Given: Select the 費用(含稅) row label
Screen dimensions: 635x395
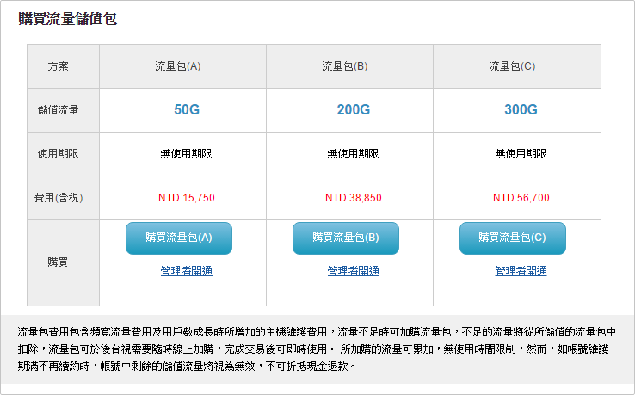Looking at the screenshot, I should (x=59, y=198).
